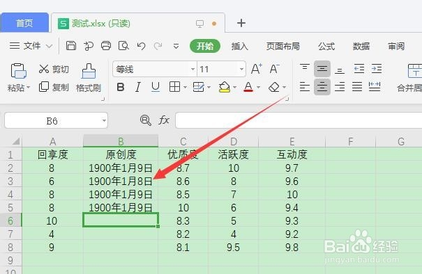Select cell containing 9.5
Image resolution: width=422 pixels, height=274 pixels.
[x=234, y=247]
